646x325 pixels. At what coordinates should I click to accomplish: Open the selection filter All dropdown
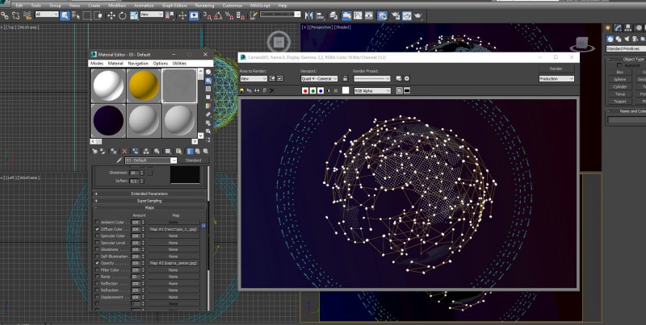coord(47,15)
